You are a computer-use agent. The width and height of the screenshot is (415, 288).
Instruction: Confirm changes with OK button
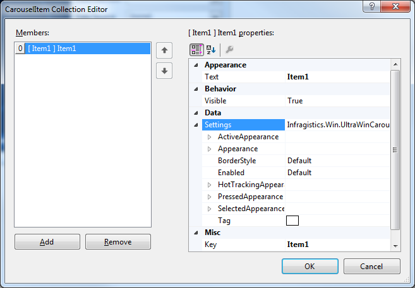click(x=309, y=266)
